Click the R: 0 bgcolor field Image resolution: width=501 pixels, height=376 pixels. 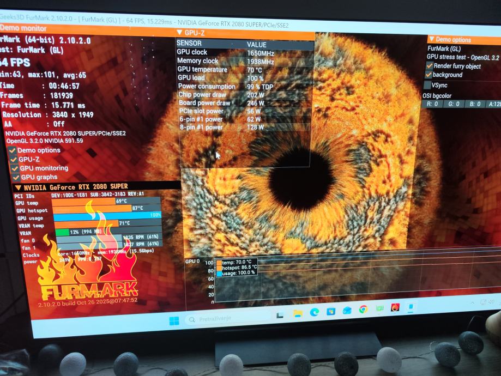click(432, 104)
